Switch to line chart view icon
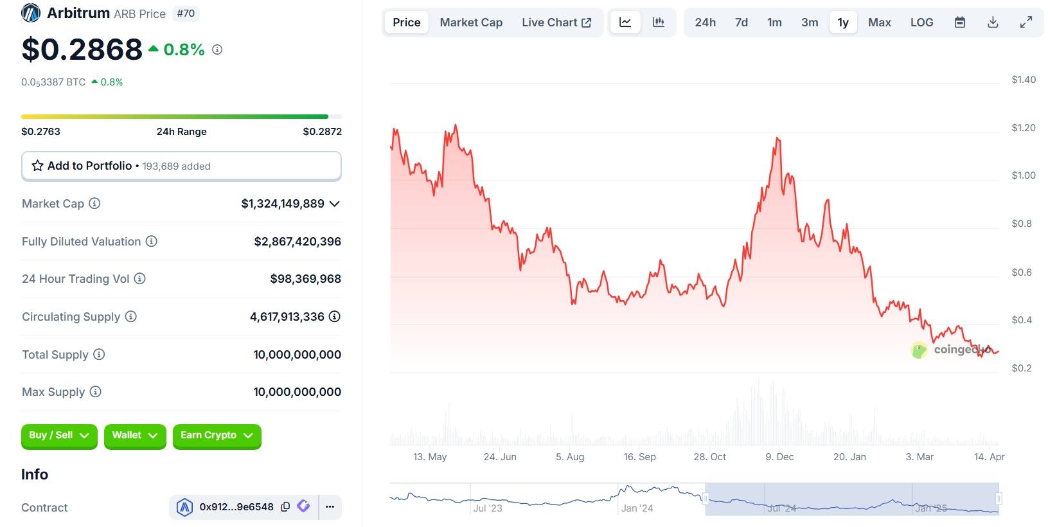Viewport: 1048px width, 527px height. click(x=625, y=22)
